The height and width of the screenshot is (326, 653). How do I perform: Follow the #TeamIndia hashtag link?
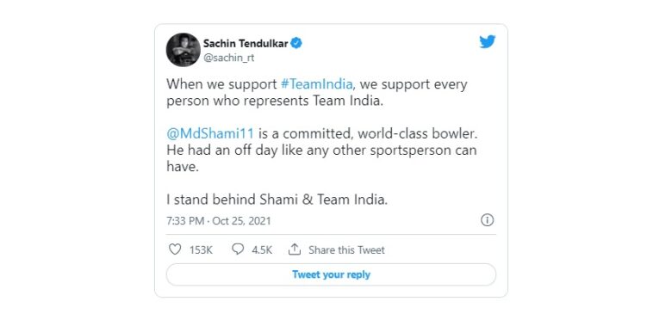[x=317, y=84]
